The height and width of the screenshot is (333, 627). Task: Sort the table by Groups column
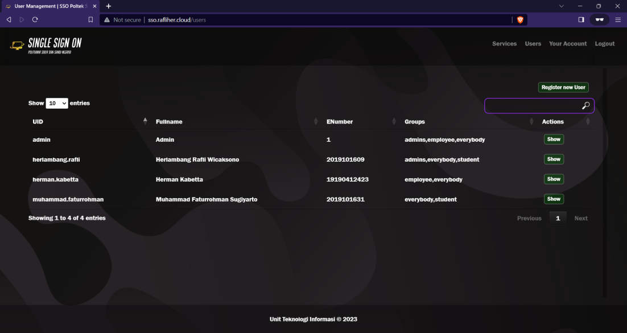[x=531, y=121]
